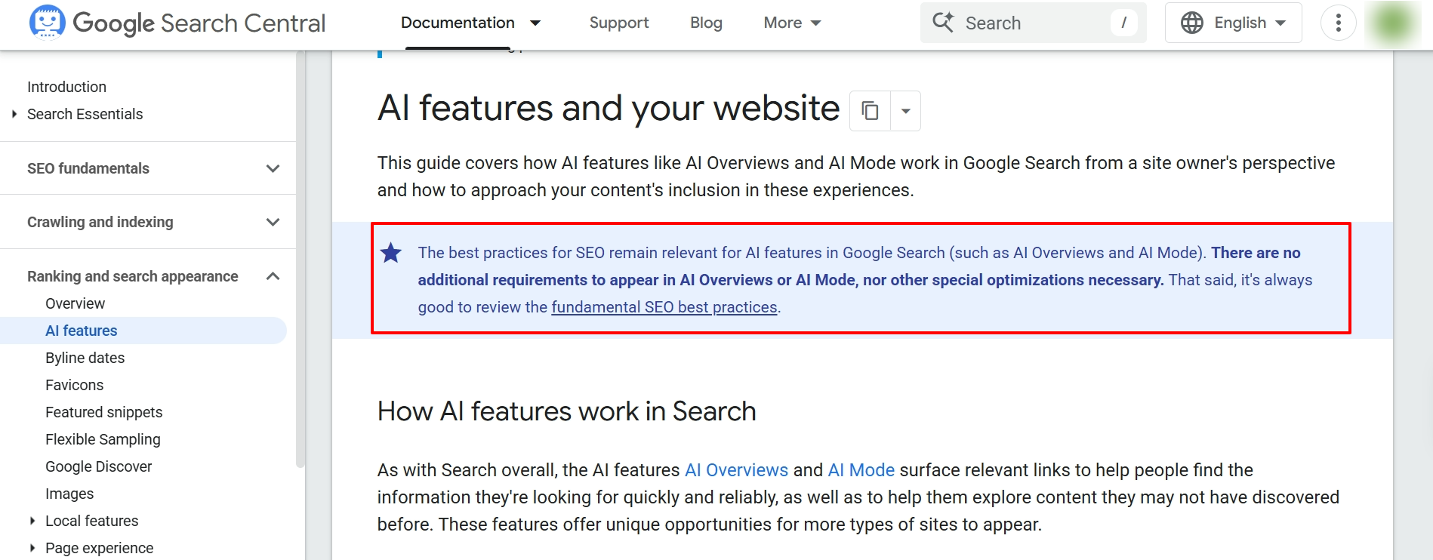This screenshot has height=560, width=1433.
Task: Click the Google Search Central logo
Action: [x=177, y=23]
